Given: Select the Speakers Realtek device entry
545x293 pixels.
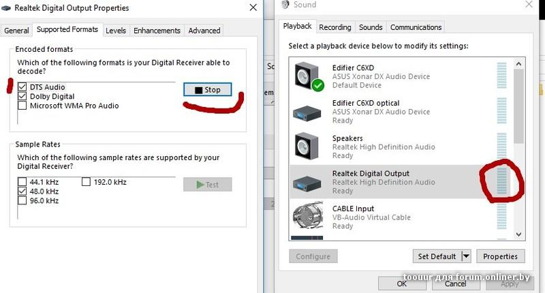Looking at the screenshot, I should click(x=399, y=146).
